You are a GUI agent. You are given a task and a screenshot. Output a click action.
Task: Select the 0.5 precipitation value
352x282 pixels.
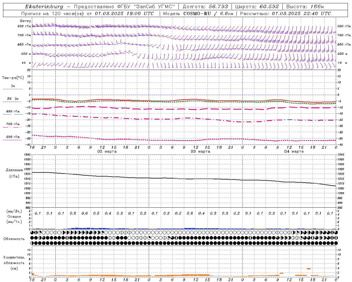[96, 213]
